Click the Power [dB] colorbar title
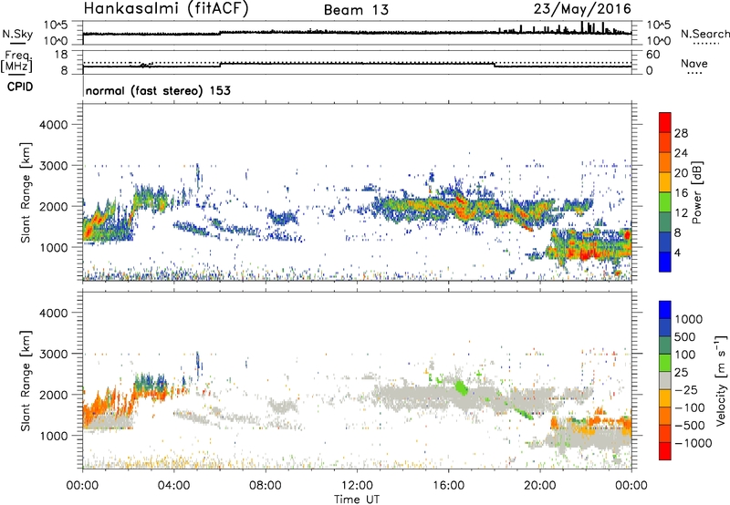Image resolution: width=730 pixels, height=505 pixels. [x=696, y=192]
